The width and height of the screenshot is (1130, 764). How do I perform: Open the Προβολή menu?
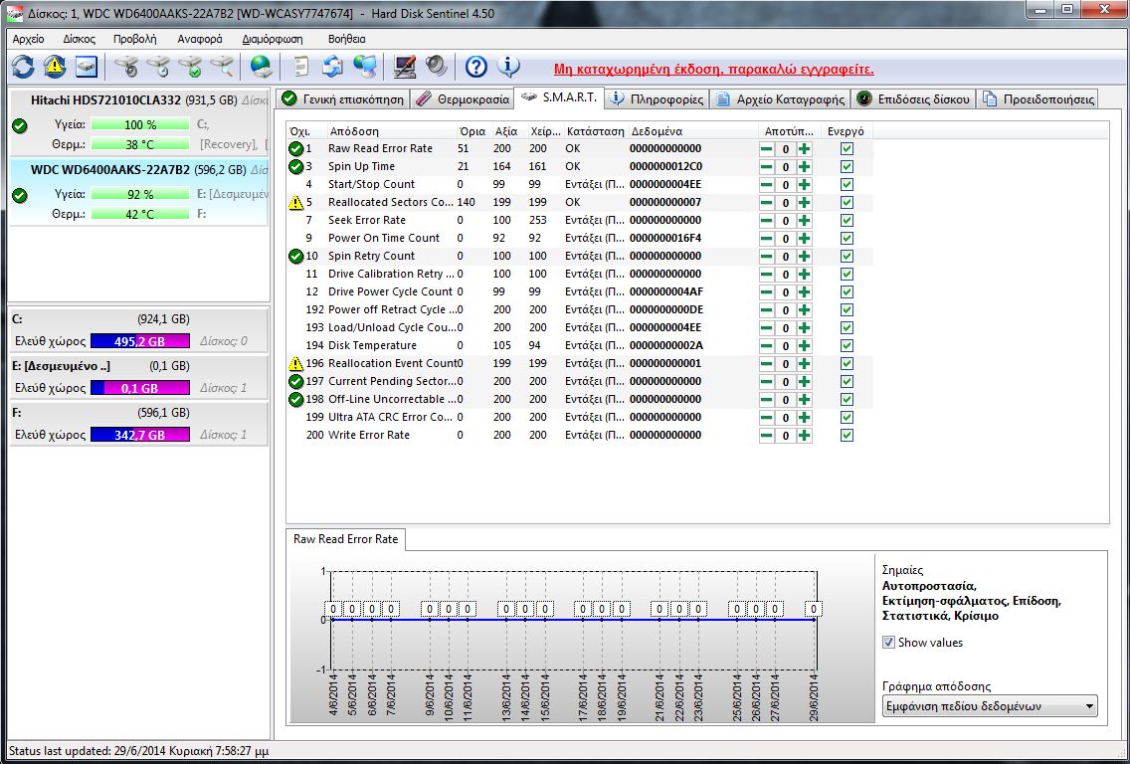[134, 40]
